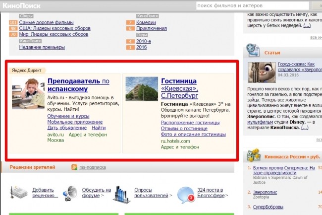Click the orange 98 count badge
The image size is (322, 215).
(13, 28)
